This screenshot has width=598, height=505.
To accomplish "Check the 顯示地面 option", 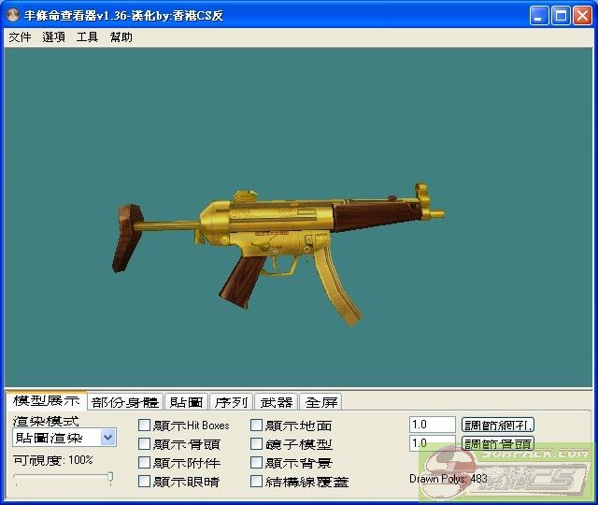I will pyautogui.click(x=257, y=426).
